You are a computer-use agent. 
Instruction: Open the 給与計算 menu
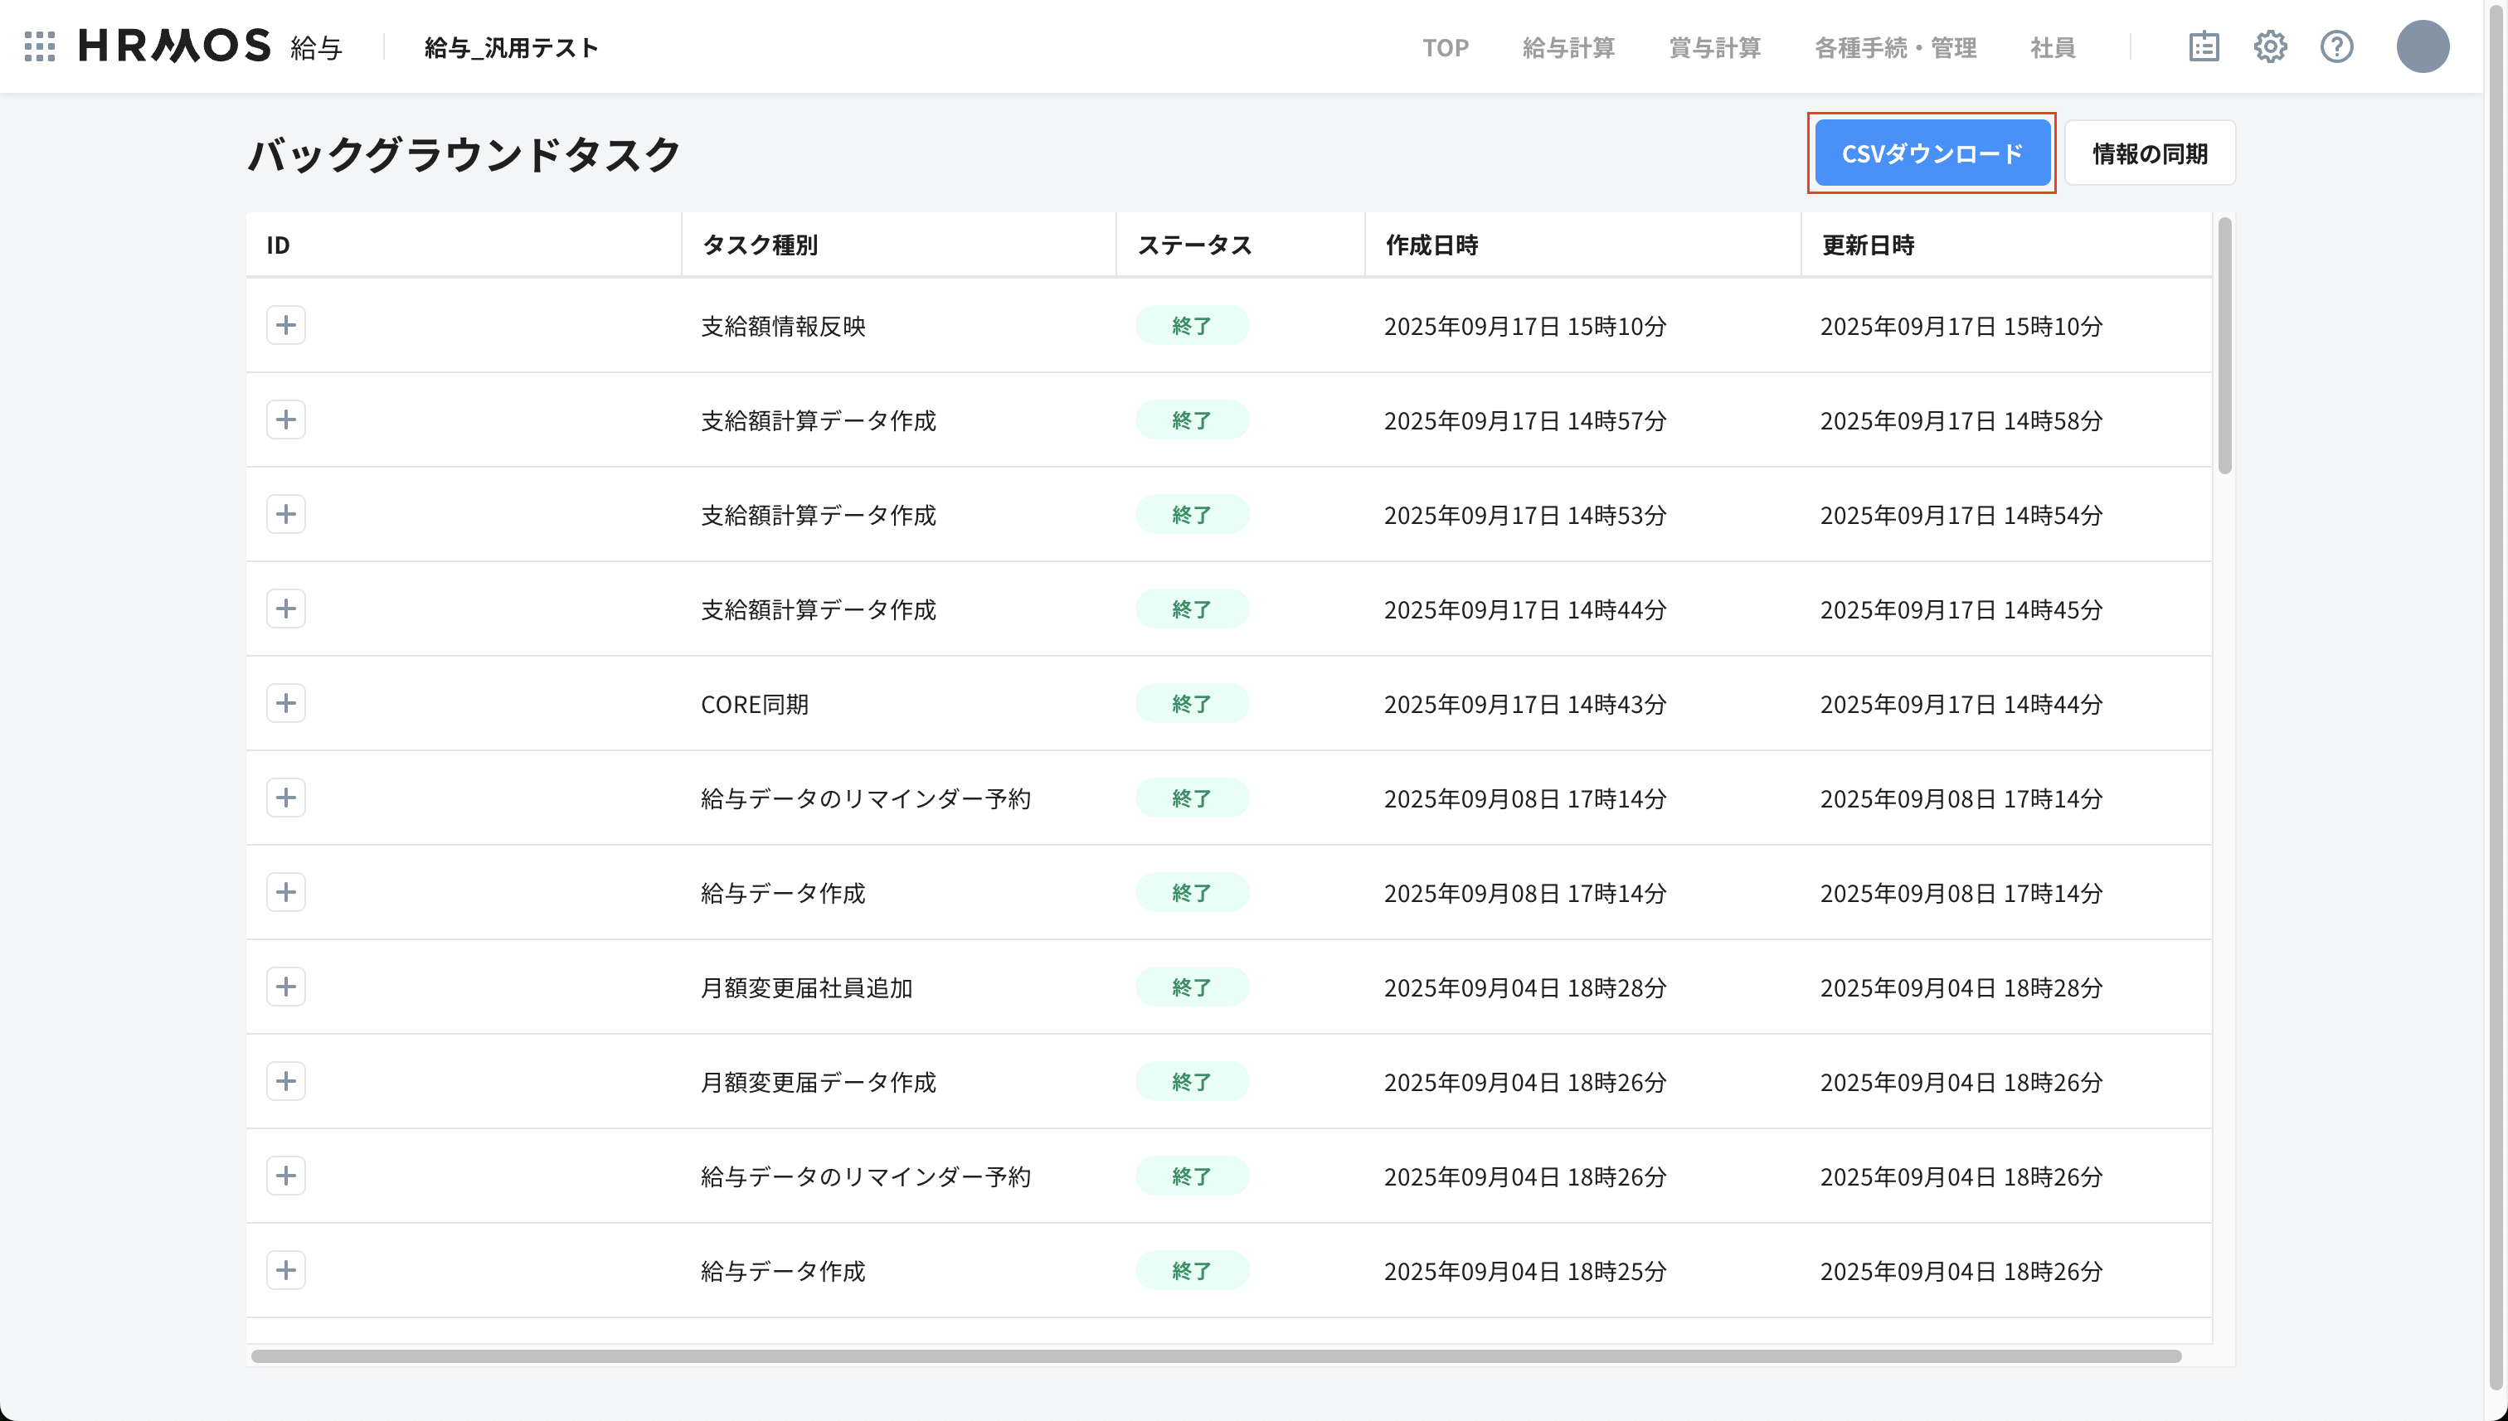(1567, 47)
